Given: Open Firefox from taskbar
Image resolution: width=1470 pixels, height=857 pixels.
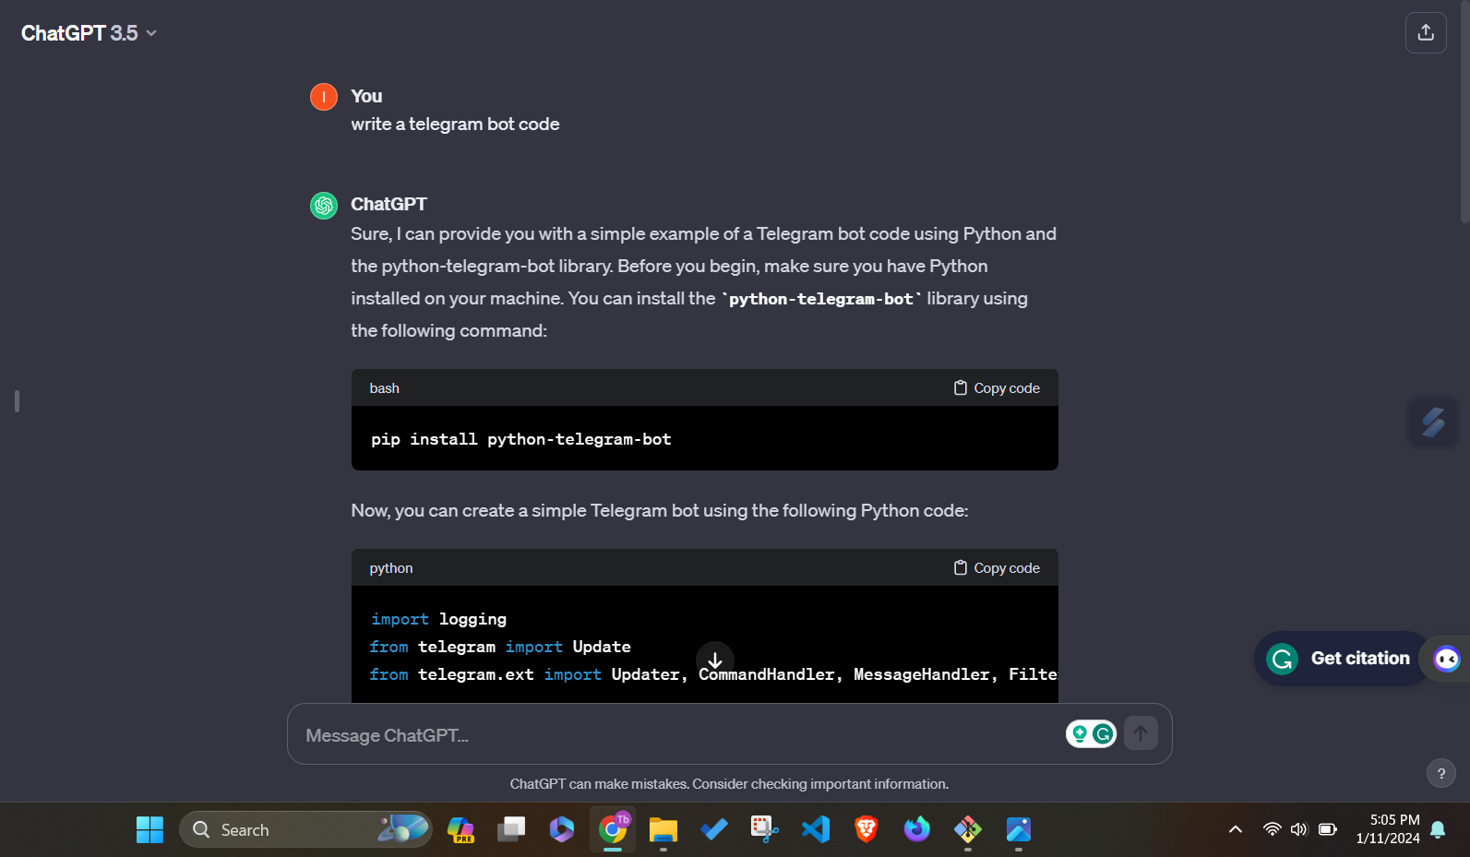Looking at the screenshot, I should (x=917, y=829).
